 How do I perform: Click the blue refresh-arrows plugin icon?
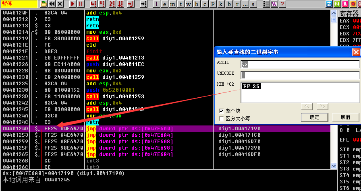[x=329, y=4]
